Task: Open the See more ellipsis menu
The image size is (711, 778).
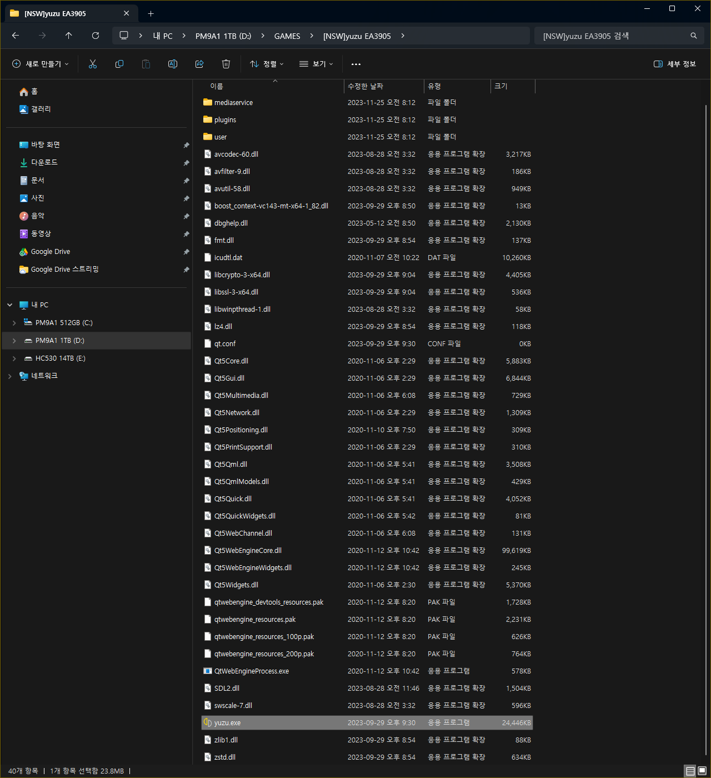Action: pos(356,64)
